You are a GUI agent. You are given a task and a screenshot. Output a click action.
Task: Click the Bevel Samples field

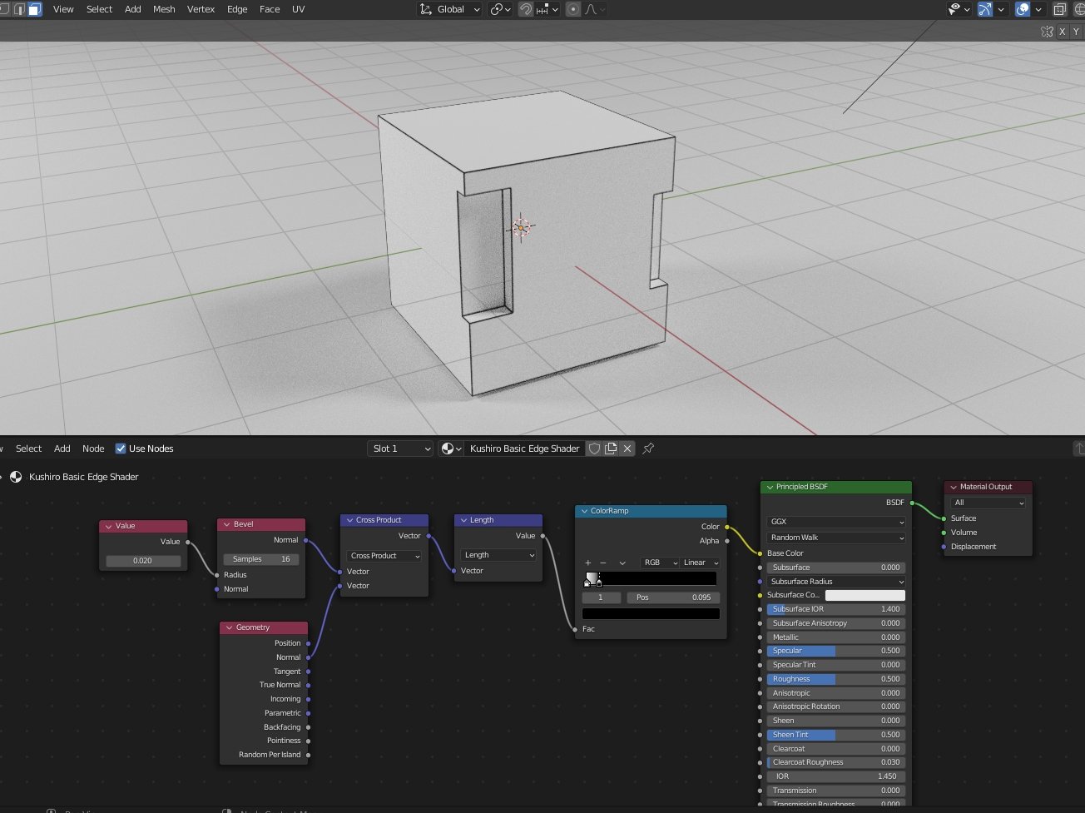[261, 559]
